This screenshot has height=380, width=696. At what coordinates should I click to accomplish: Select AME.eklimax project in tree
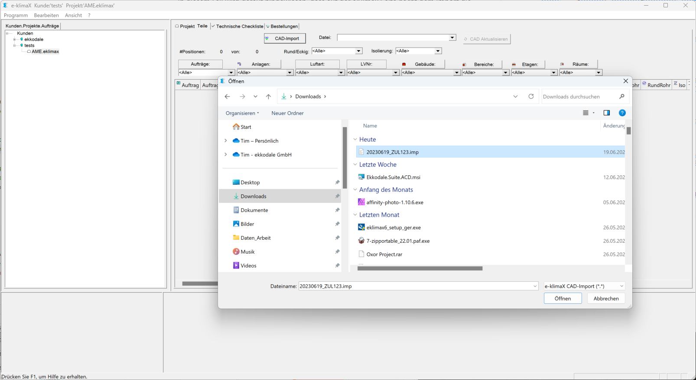coord(45,52)
